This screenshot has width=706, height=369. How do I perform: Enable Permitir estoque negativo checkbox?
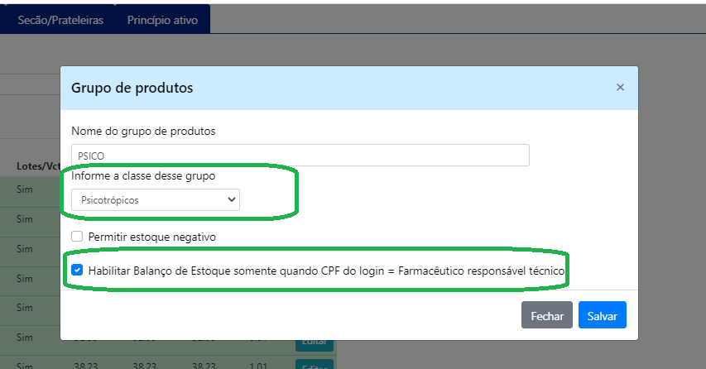click(77, 237)
